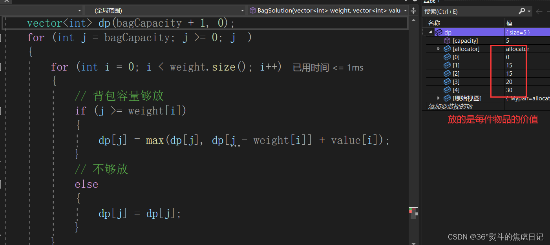This screenshot has height=245, width=550.
Task: Click the { size=5 } value cell
Action: [x=527, y=33]
